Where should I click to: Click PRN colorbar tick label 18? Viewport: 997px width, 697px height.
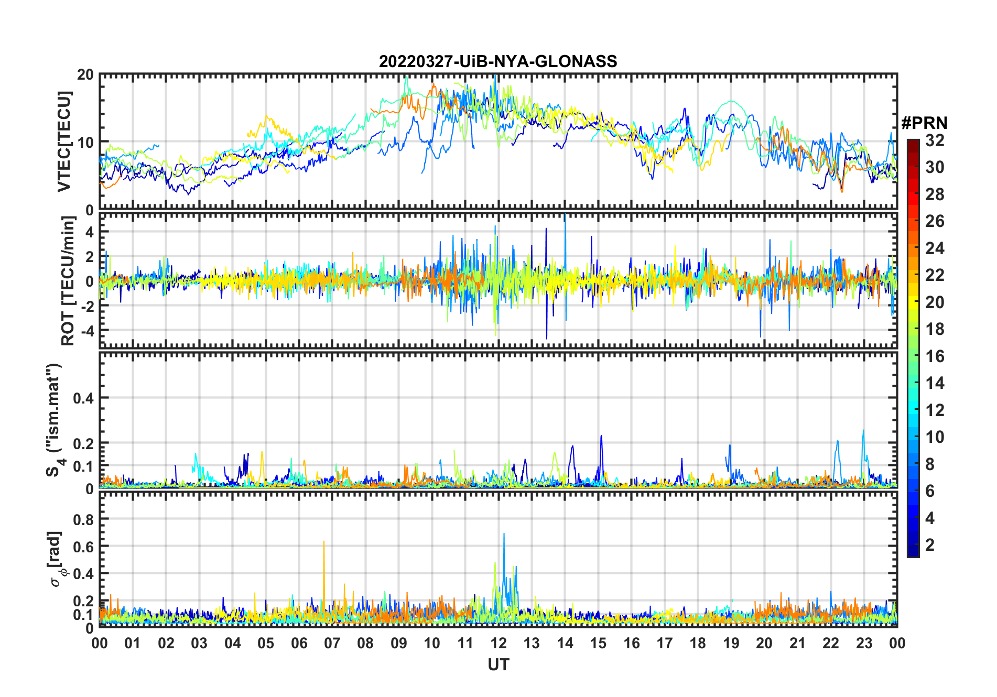935,329
